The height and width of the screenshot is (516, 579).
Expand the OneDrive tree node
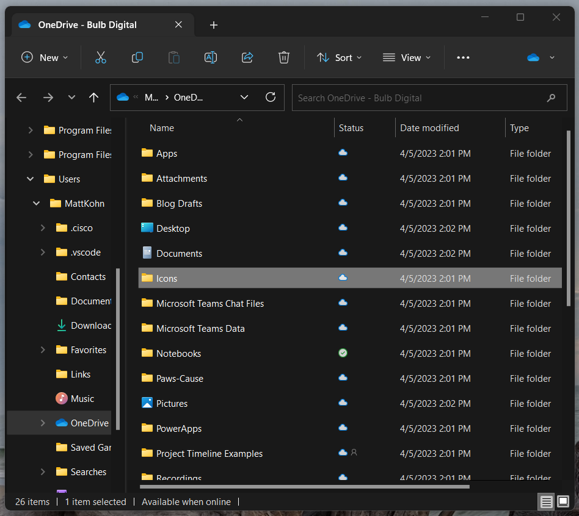pos(43,423)
